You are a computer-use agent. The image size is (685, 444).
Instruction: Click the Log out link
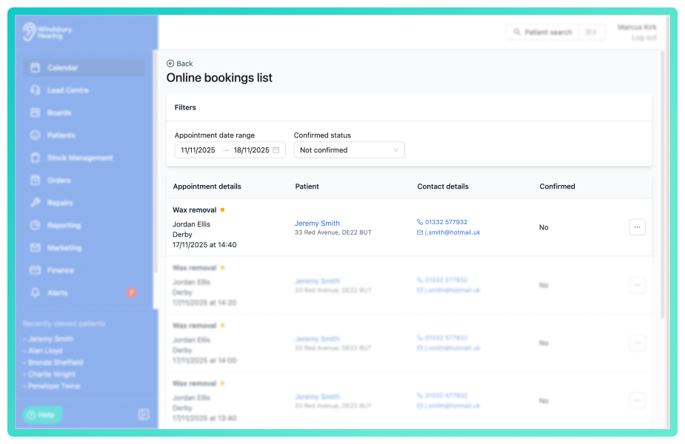coord(644,38)
